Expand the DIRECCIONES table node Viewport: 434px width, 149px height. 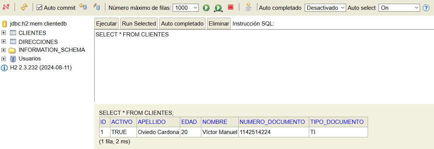coord(4,42)
